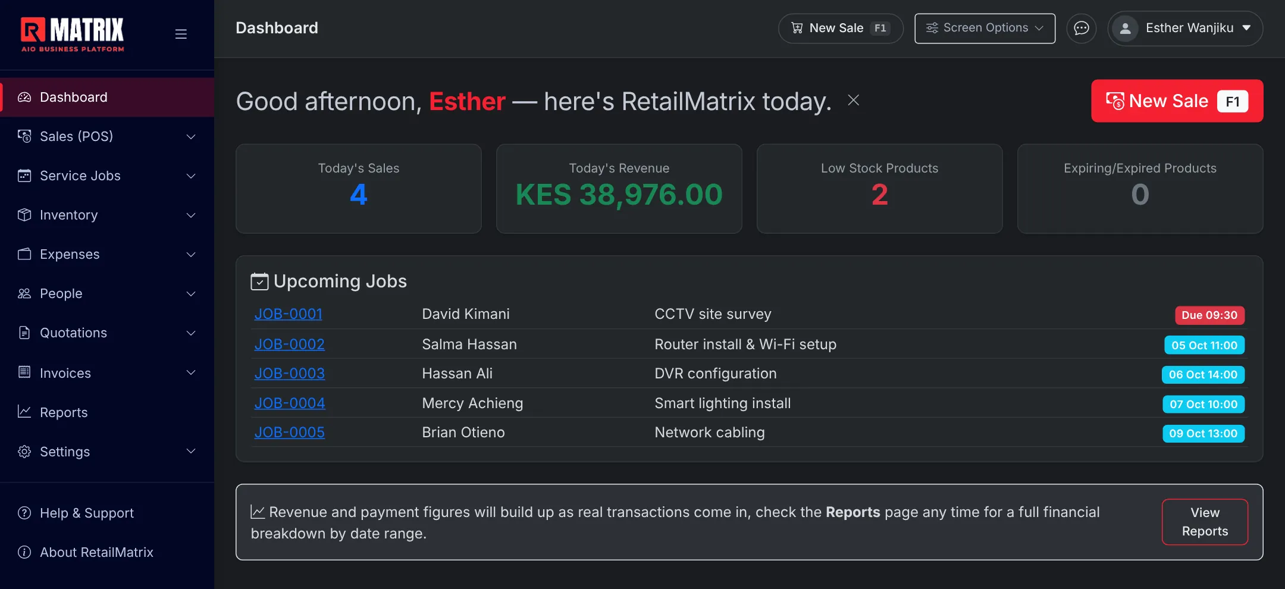The width and height of the screenshot is (1285, 589).
Task: Click the Reports chart icon in sidebar
Action: (x=24, y=412)
